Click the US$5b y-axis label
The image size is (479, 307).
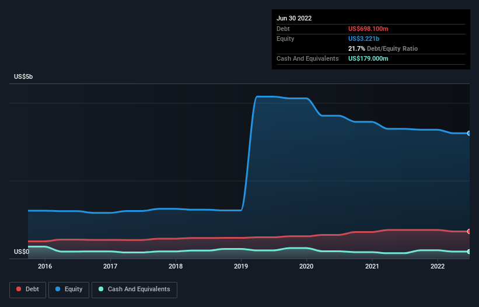tap(23, 76)
